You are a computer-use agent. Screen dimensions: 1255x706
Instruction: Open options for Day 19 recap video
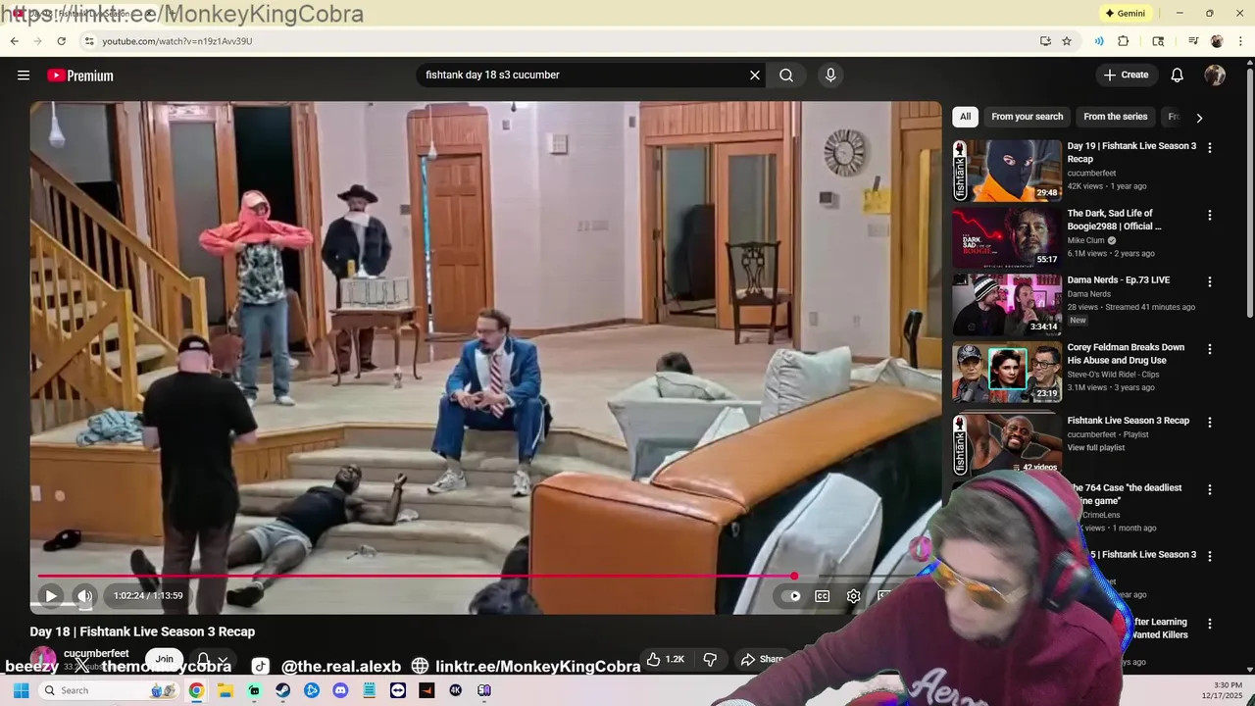click(1210, 148)
